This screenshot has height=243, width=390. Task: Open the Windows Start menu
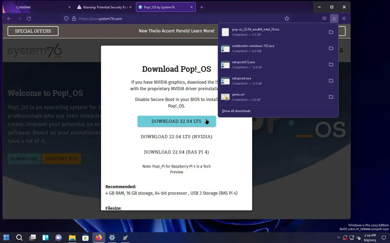6,238
